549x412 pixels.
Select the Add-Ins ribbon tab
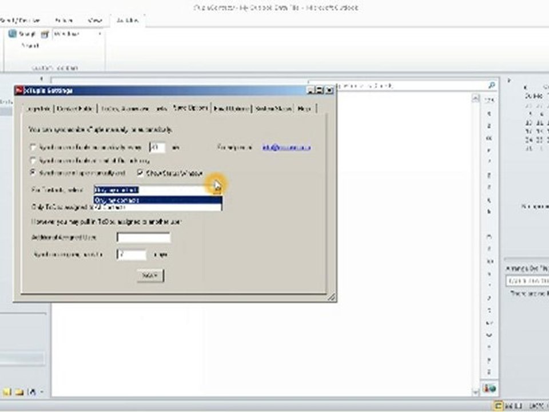coord(128,21)
